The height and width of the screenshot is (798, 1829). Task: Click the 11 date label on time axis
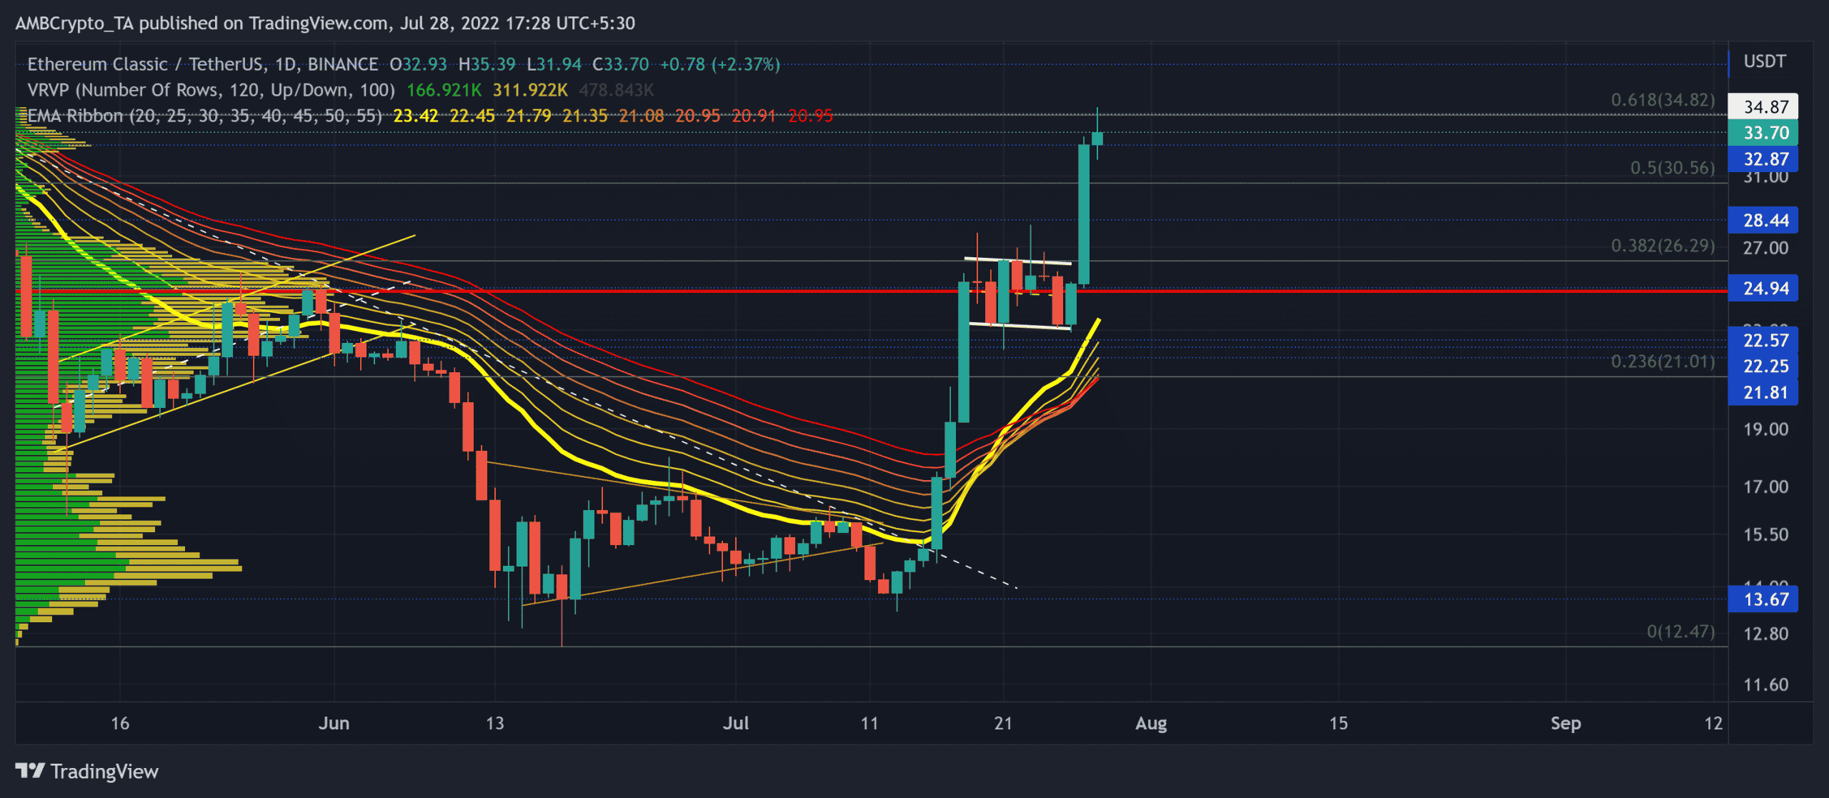(x=869, y=723)
